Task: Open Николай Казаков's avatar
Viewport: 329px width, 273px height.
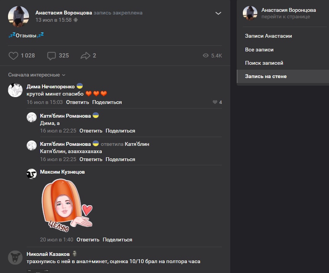Action: 15,258
